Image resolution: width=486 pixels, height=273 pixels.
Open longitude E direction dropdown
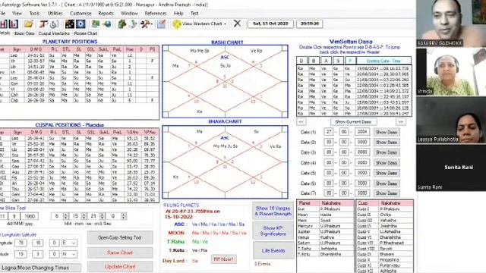[74, 243]
